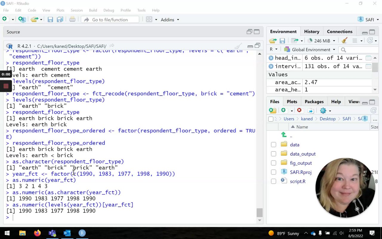Delete selected files with the red X icon
382x239 pixels.
[x=299, y=111]
